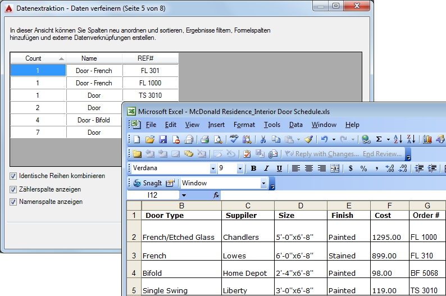Image resolution: width=446 pixels, height=296 pixels.
Task: Select the Format Painter brush
Action: coord(308,139)
